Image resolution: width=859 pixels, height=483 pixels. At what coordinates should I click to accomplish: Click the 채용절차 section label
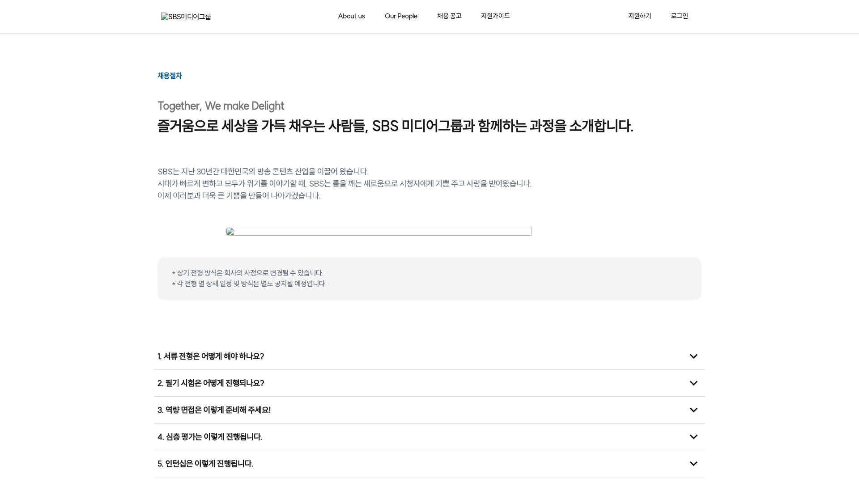click(x=170, y=76)
